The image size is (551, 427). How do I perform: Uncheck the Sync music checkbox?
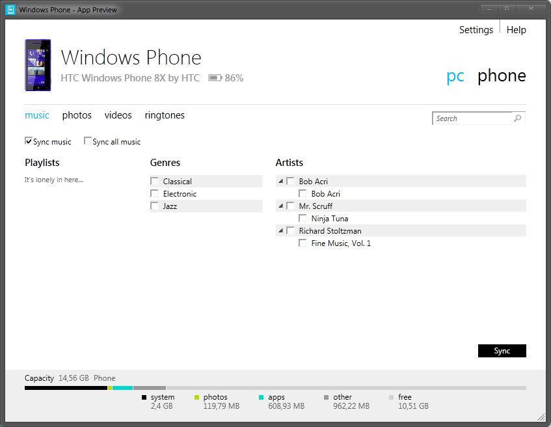(x=29, y=141)
